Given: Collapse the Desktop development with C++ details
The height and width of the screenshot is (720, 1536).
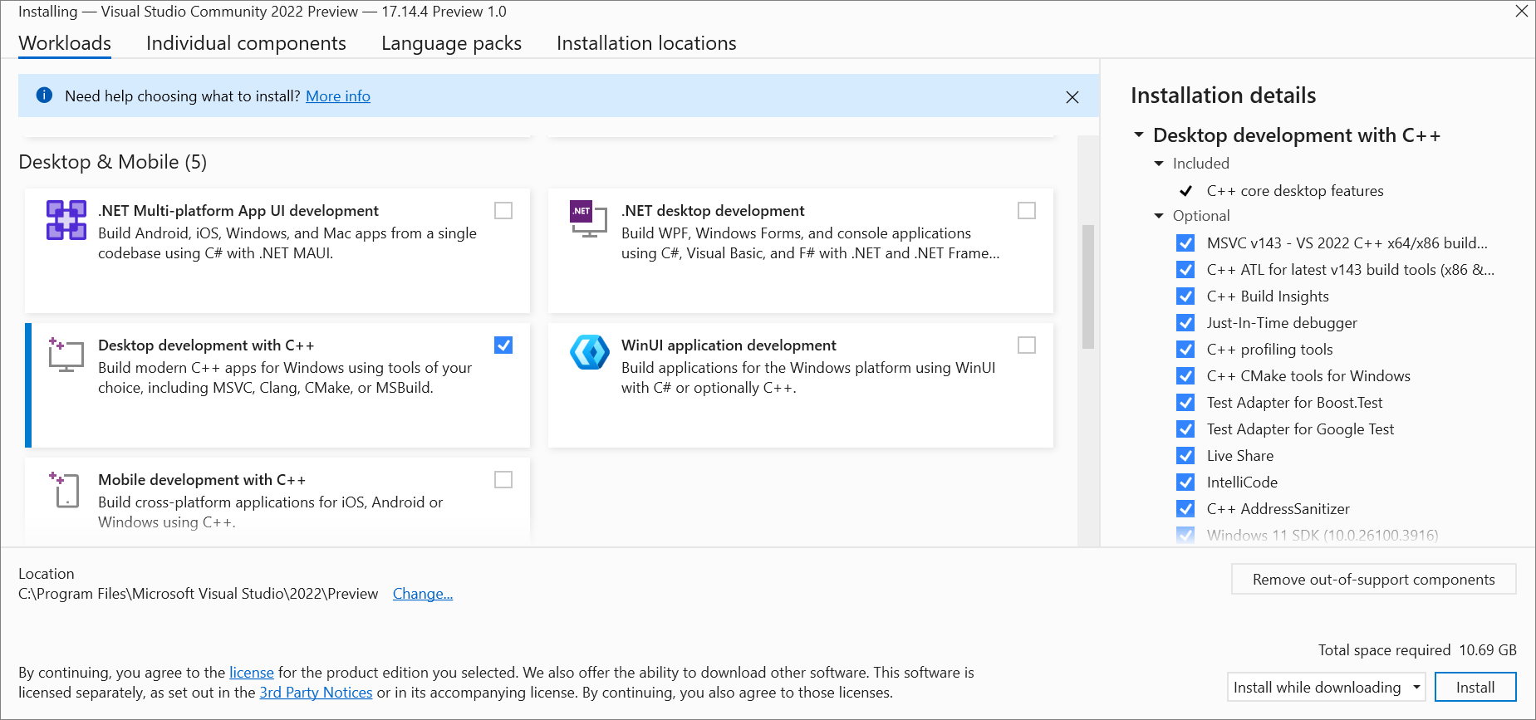Looking at the screenshot, I should click(1139, 135).
